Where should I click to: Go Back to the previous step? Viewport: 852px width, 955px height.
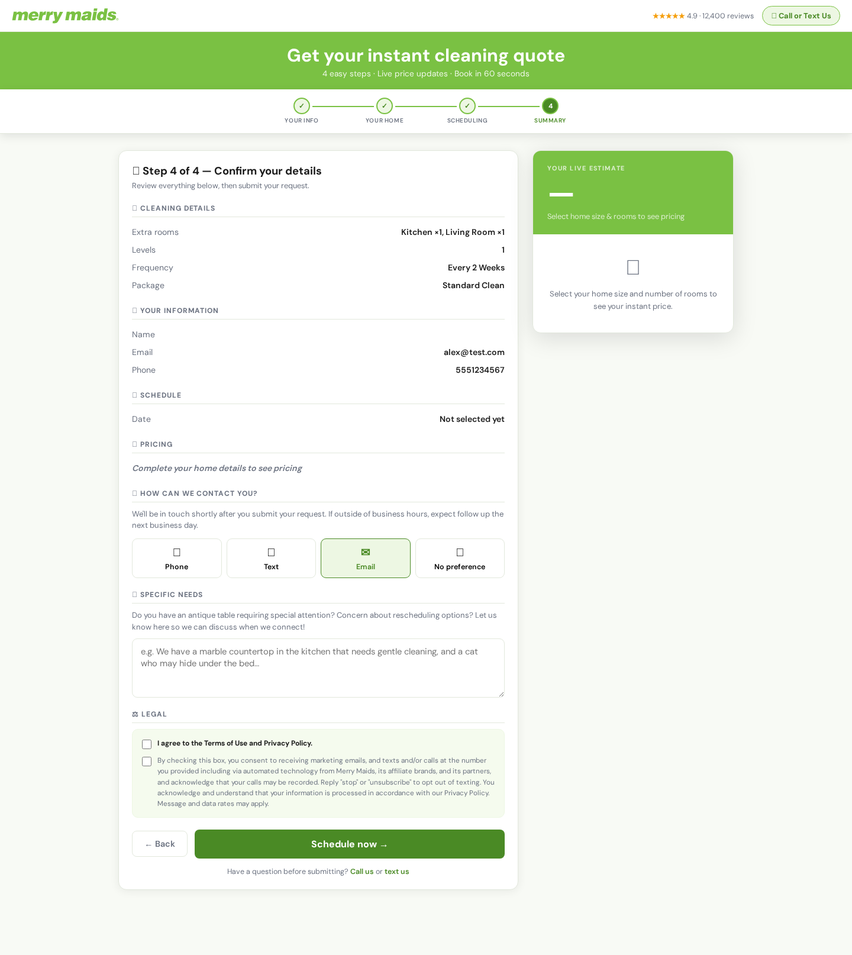pyautogui.click(x=160, y=844)
